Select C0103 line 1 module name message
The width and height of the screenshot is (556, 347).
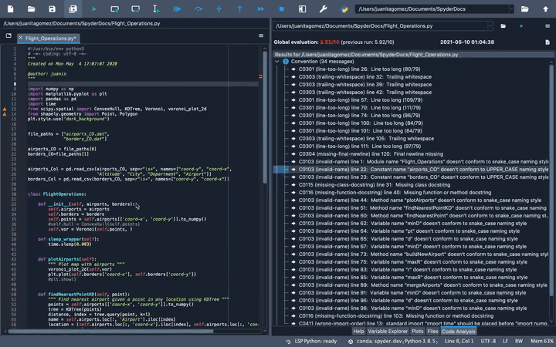(x=423, y=162)
